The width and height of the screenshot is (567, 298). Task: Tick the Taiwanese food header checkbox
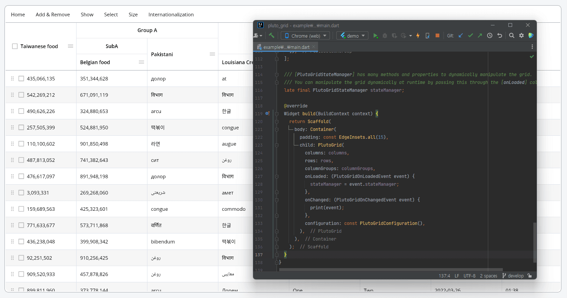(15, 46)
